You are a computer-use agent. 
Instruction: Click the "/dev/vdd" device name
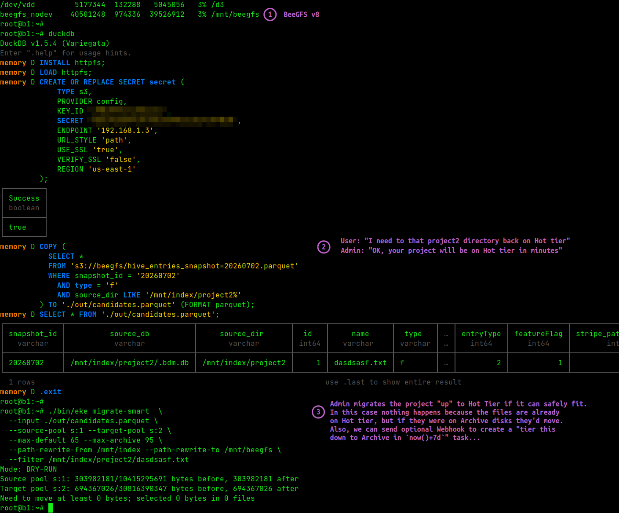click(x=18, y=5)
